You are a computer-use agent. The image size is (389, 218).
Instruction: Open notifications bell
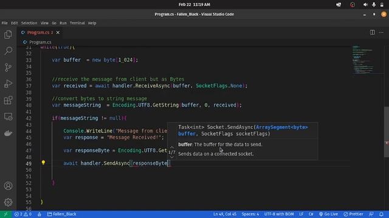coord(381,214)
